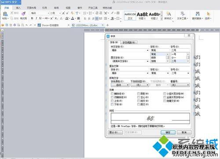The height and width of the screenshot is (159, 220).
Task: Open the ribbon font name dropdown
Action: coord(48,13)
